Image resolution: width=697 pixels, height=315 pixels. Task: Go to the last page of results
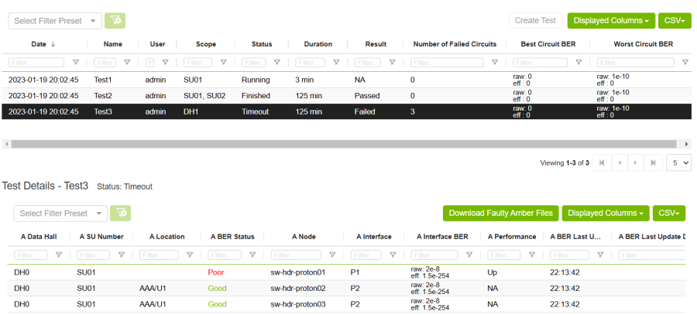654,163
